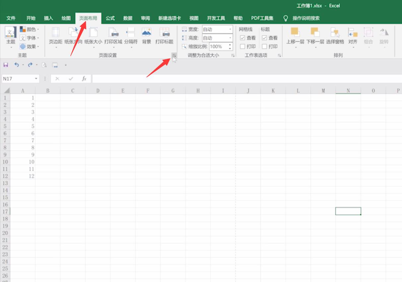
Task: Switch to the PDF工具集 tab
Action: click(262, 18)
